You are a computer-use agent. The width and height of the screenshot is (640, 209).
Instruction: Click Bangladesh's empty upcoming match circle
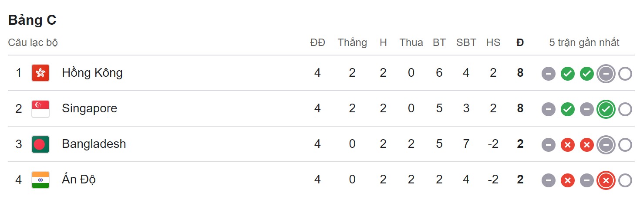625,145
